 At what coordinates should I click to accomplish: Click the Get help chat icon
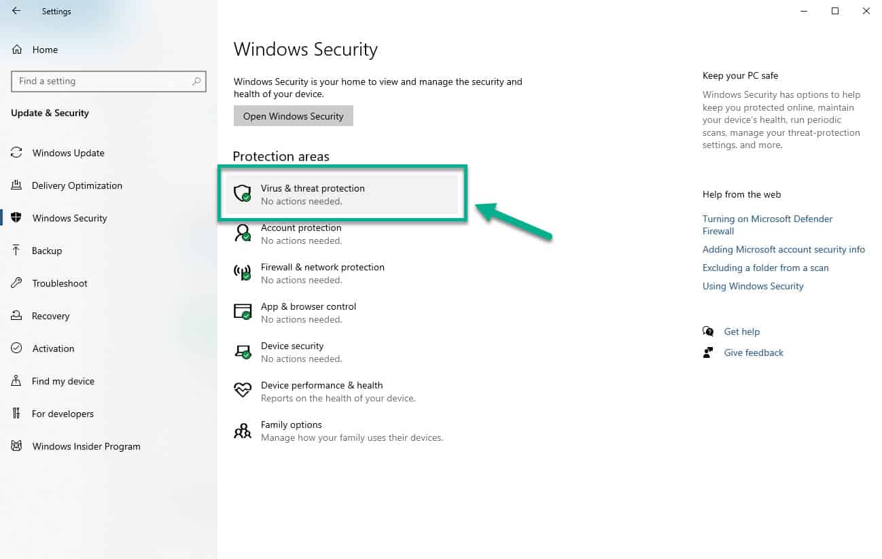(708, 331)
